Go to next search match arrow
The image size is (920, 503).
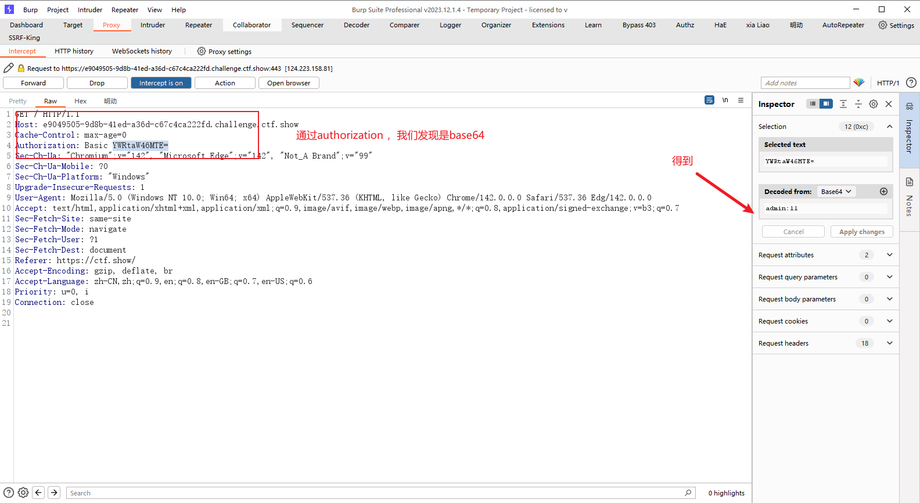54,493
